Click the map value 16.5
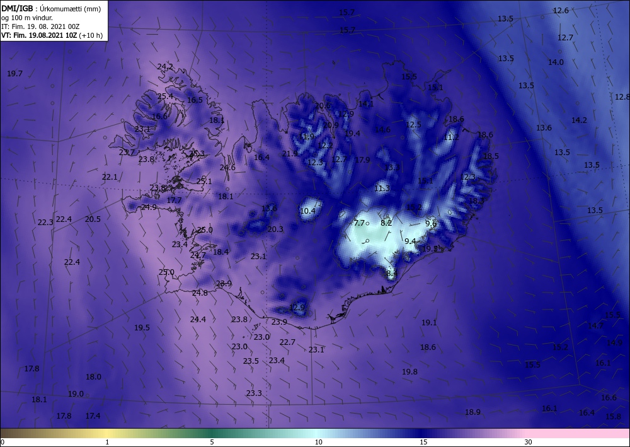 point(195,100)
